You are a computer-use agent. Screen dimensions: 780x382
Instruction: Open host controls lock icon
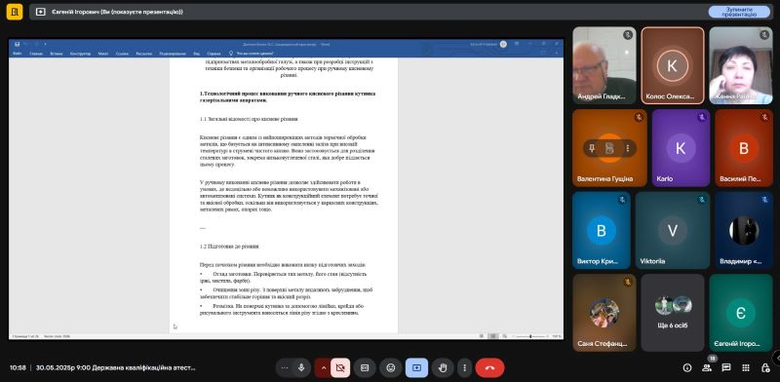[765, 367]
